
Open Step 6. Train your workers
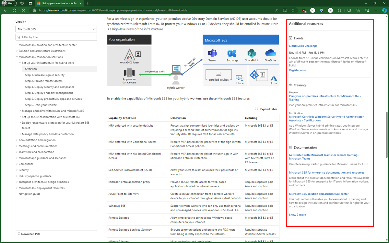[41, 105]
